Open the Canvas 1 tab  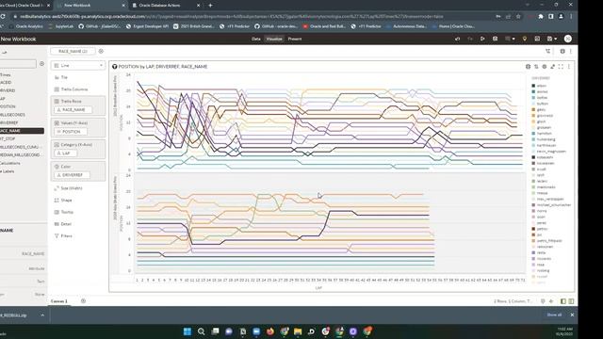(x=59, y=301)
